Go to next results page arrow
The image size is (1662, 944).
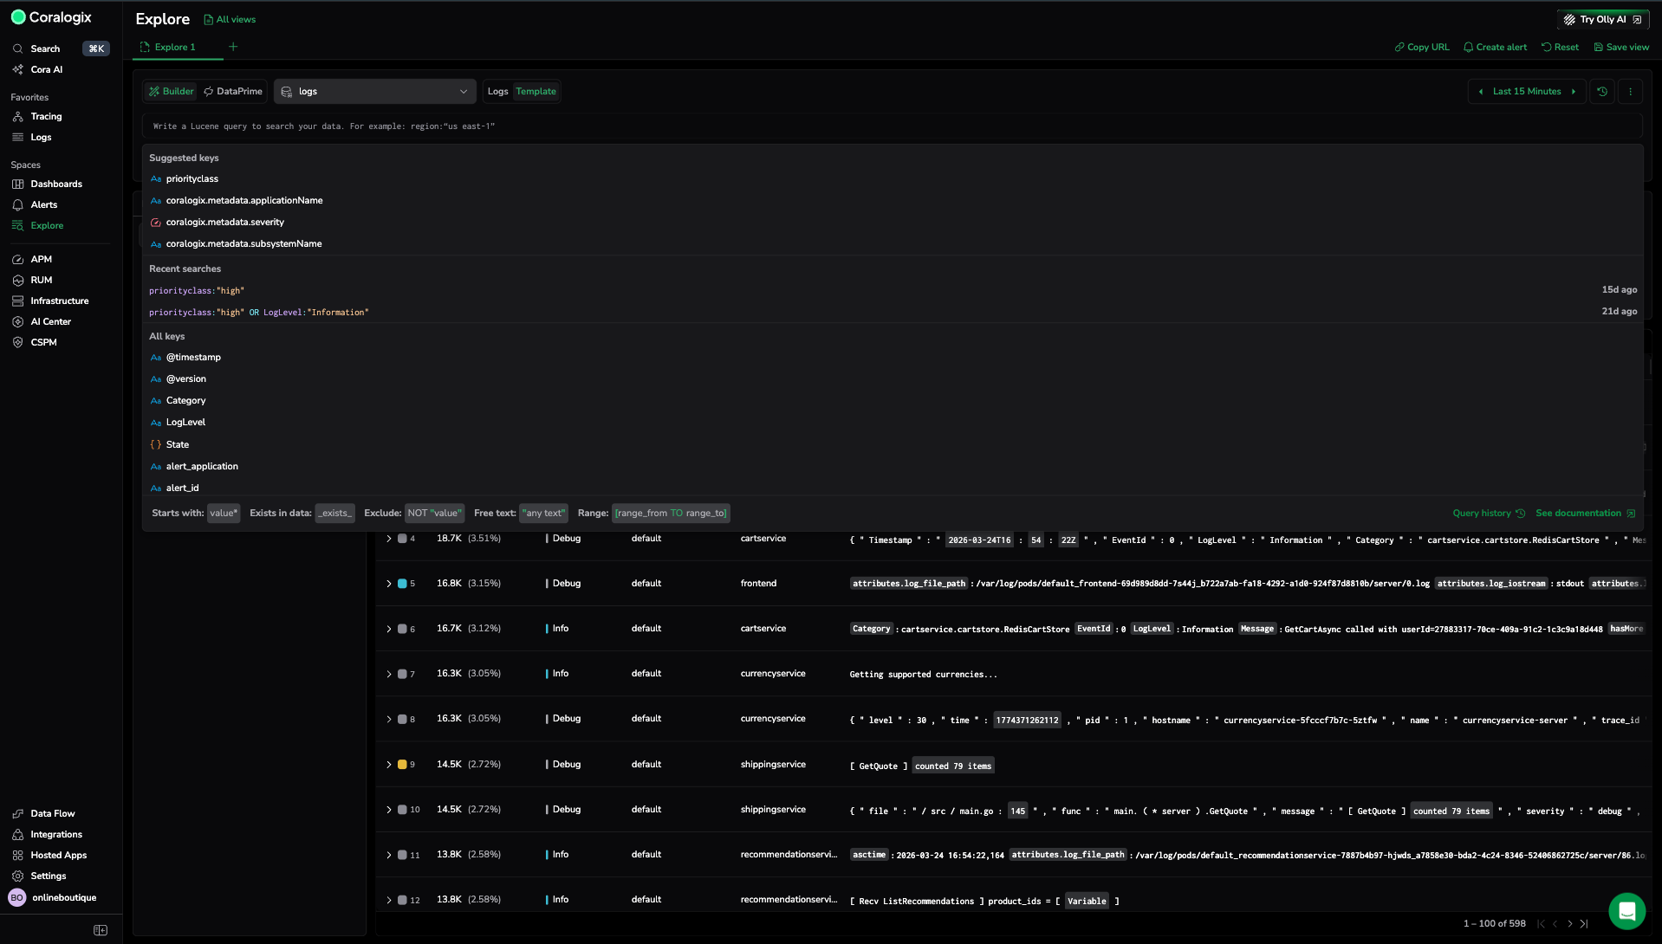click(x=1569, y=924)
